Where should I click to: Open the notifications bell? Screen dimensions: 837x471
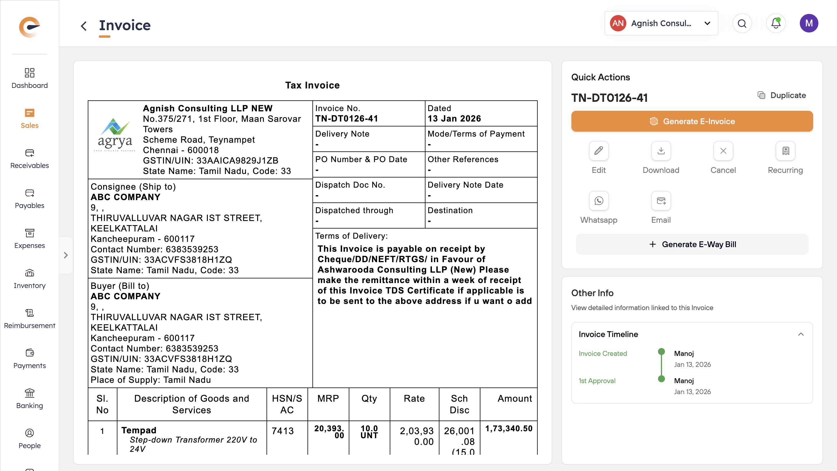click(776, 23)
